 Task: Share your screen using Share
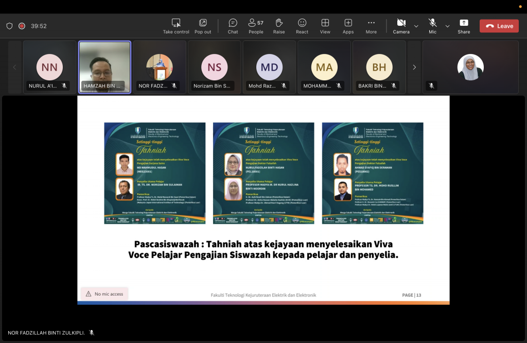point(464,26)
